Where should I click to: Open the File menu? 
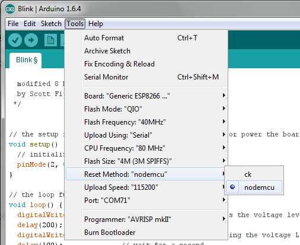(x=13, y=24)
